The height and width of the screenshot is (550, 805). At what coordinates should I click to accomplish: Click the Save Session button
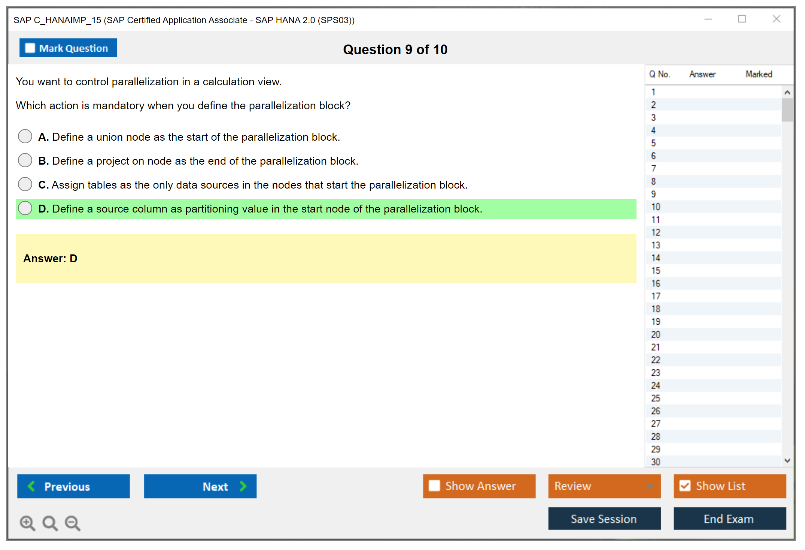604,519
